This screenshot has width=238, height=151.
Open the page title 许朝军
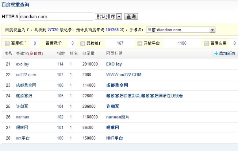113,106
